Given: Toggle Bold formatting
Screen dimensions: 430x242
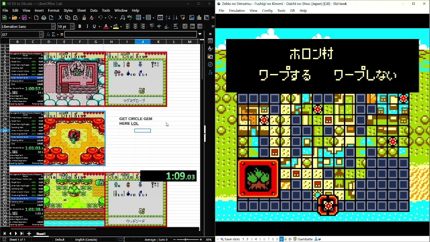Looking at the screenshot, I should 80,26.
